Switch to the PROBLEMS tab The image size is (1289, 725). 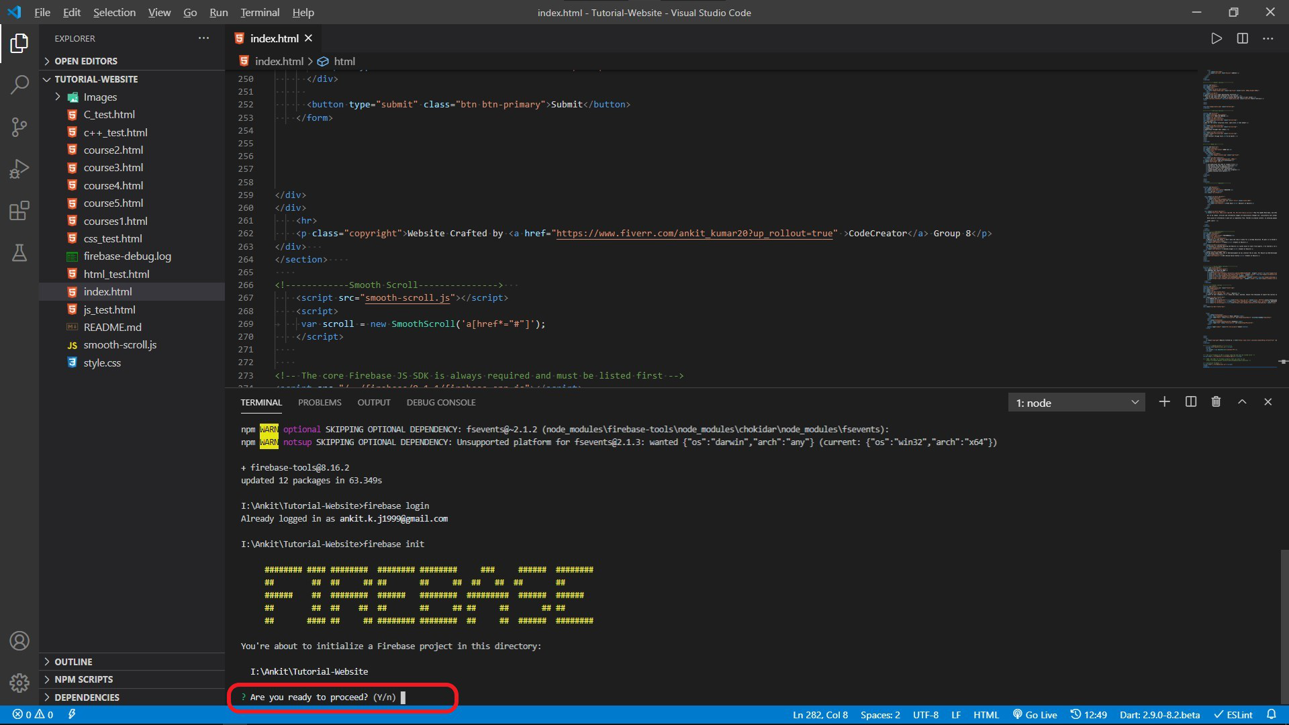320,402
